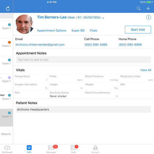Select orange-dot Exam 1 appointment

point(6,47)
